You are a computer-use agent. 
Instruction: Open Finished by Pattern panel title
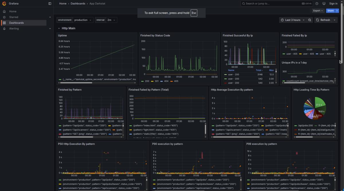[70, 89]
